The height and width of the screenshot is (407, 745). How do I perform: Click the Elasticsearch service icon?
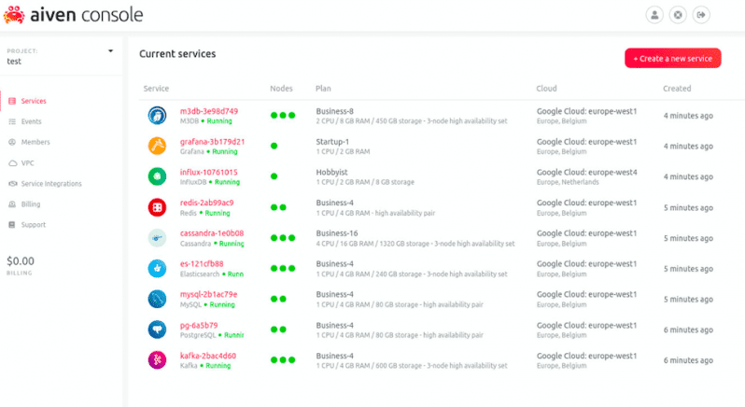(157, 269)
